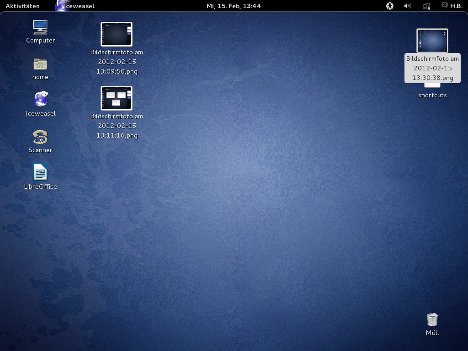468x351 pixels.
Task: Open the Computer desktop icon
Action: tap(40, 27)
